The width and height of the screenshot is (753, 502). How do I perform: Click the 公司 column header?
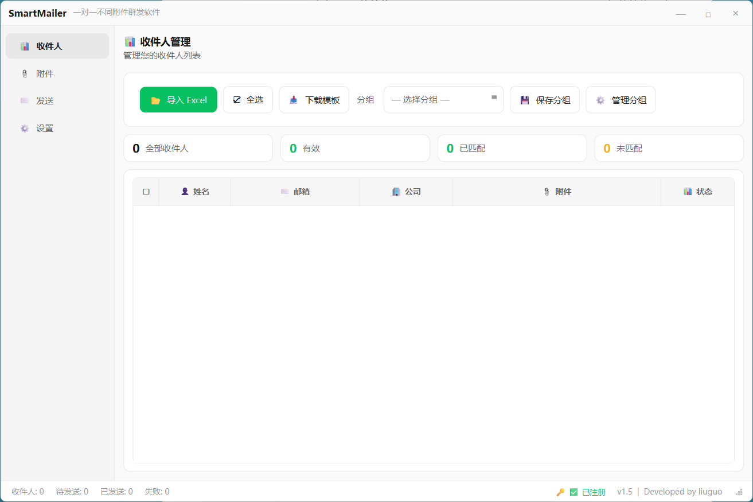[407, 192]
